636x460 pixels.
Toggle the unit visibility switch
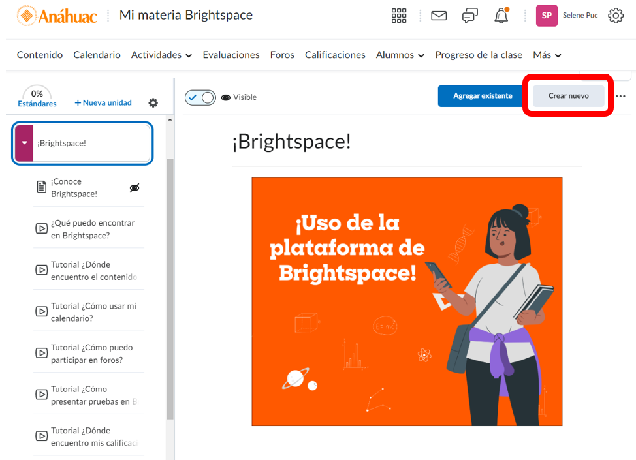(200, 97)
